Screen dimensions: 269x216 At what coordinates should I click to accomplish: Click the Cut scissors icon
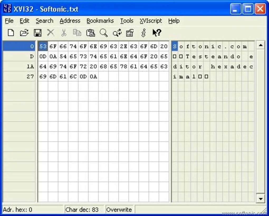(x=64, y=33)
